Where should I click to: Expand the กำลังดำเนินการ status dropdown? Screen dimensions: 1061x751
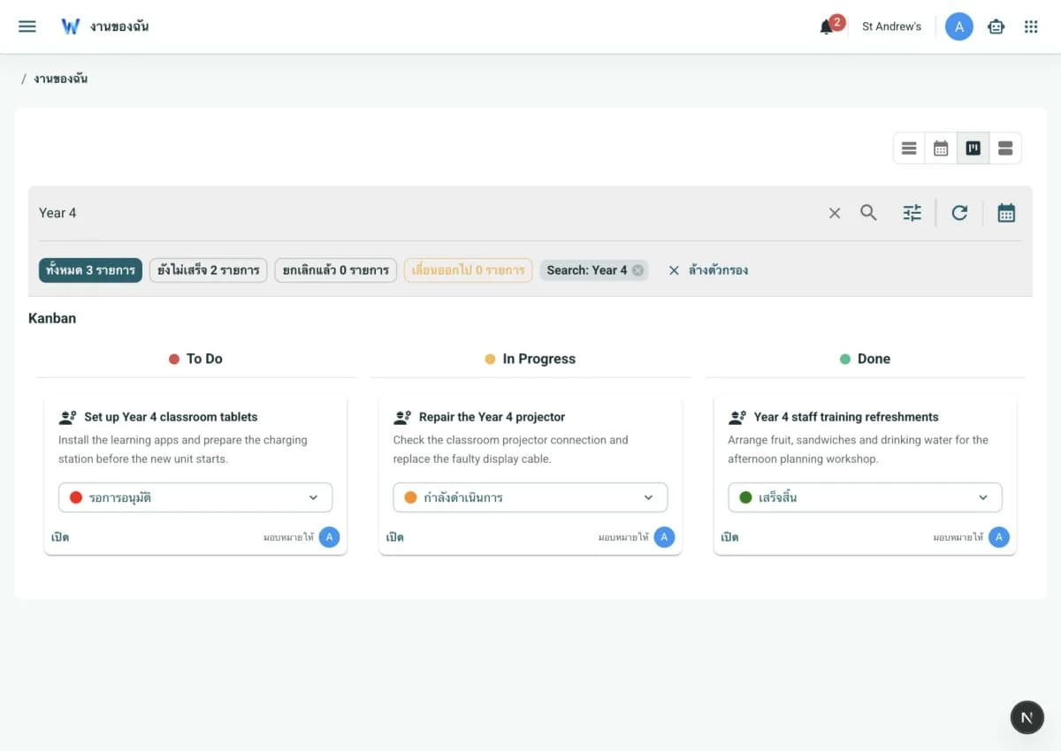click(530, 497)
